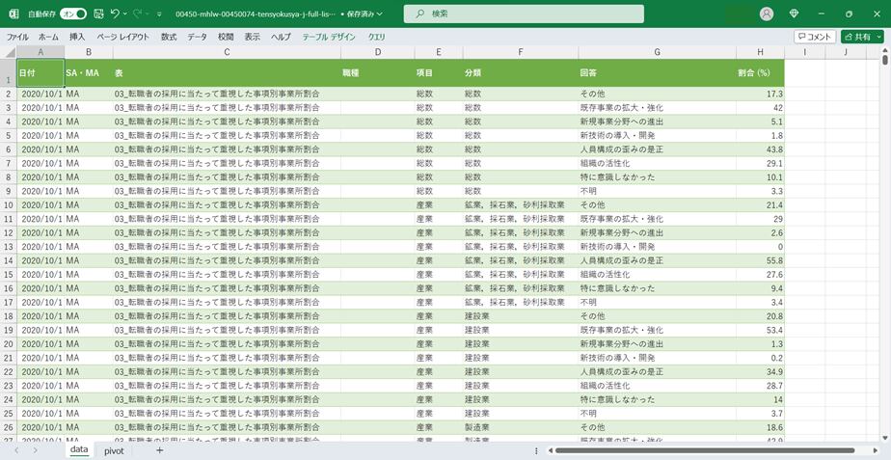Click the diamond premium icon
Viewport: 891px width, 460px height.
[x=794, y=14]
